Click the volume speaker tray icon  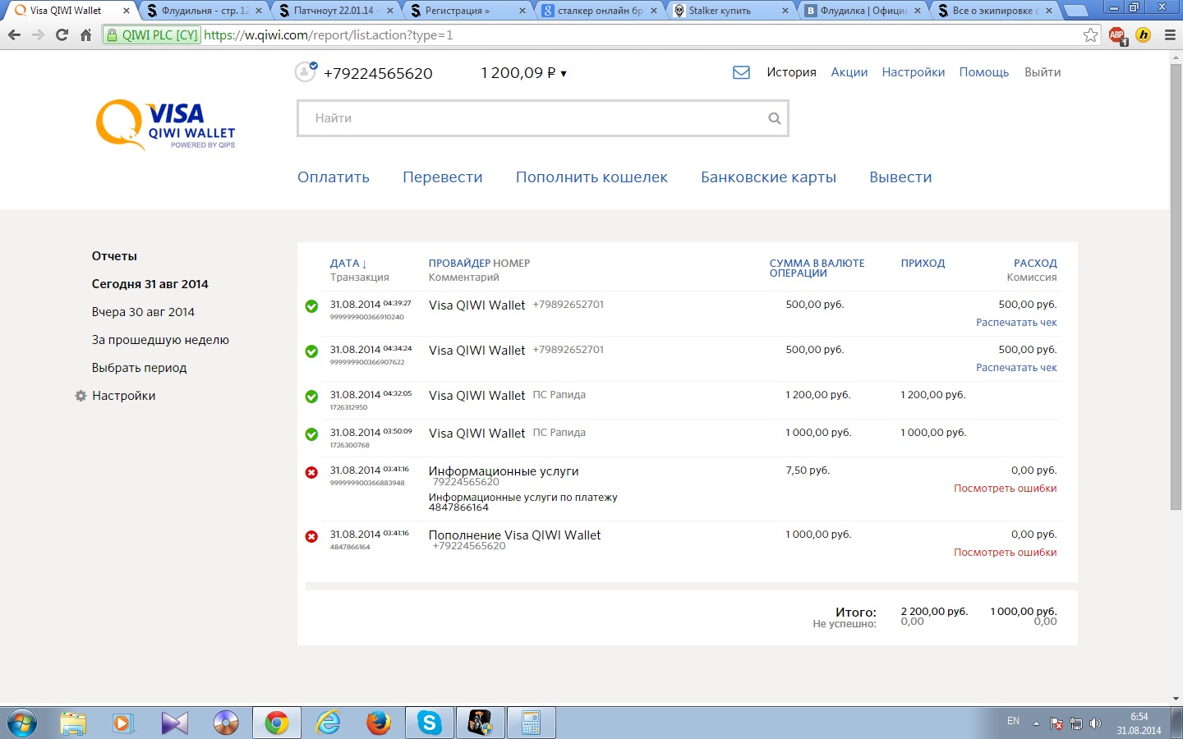(x=1095, y=723)
